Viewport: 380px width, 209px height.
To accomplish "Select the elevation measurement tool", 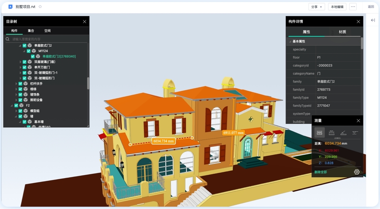I will (x=355, y=133).
